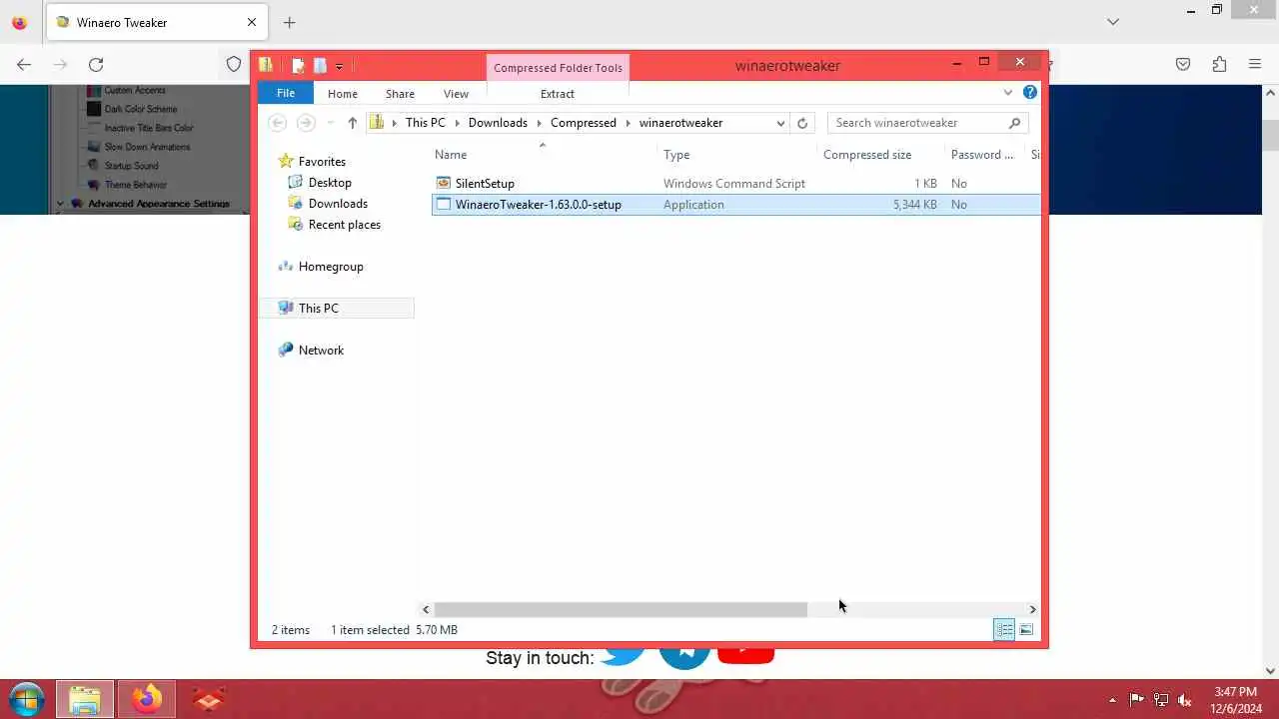Click the horizontal scrollbar's left arrow
The height and width of the screenshot is (719, 1279).
coord(426,609)
